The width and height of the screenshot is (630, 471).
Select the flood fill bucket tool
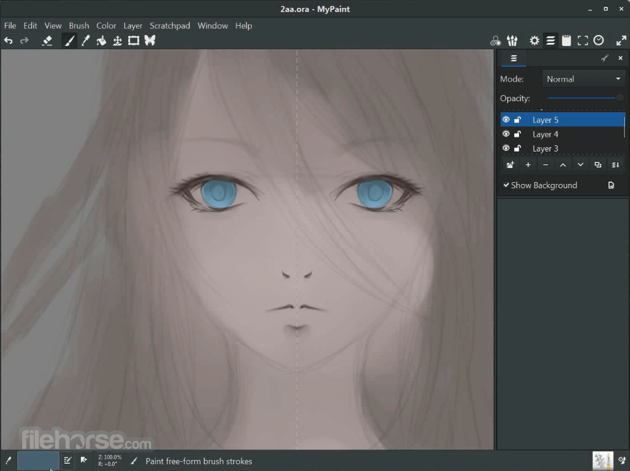(x=101, y=40)
